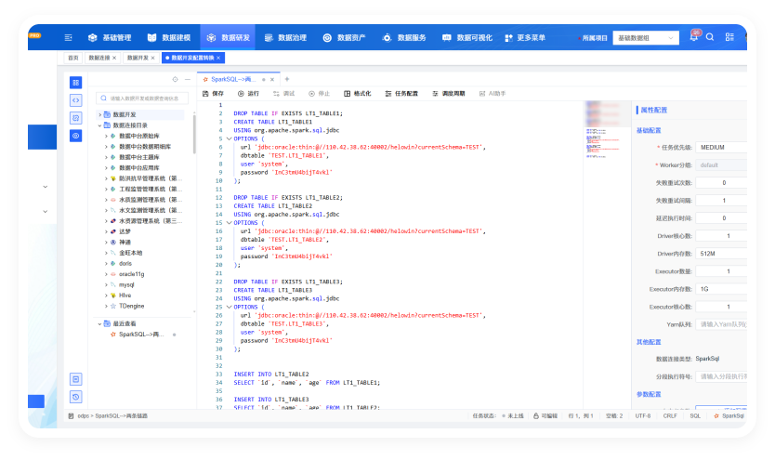Open 任务配置 task configuration

(x=401, y=93)
